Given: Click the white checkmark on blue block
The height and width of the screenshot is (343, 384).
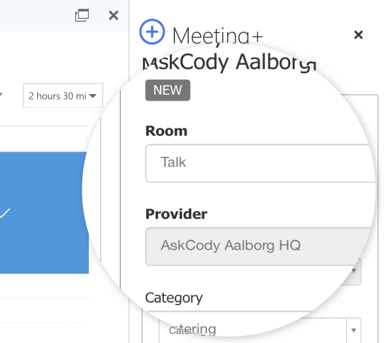Looking at the screenshot, I should coord(5,213).
